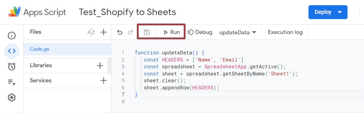The width and height of the screenshot is (364, 113).
Task: Open the Overview info icon in sidebar
Action: point(12,36)
